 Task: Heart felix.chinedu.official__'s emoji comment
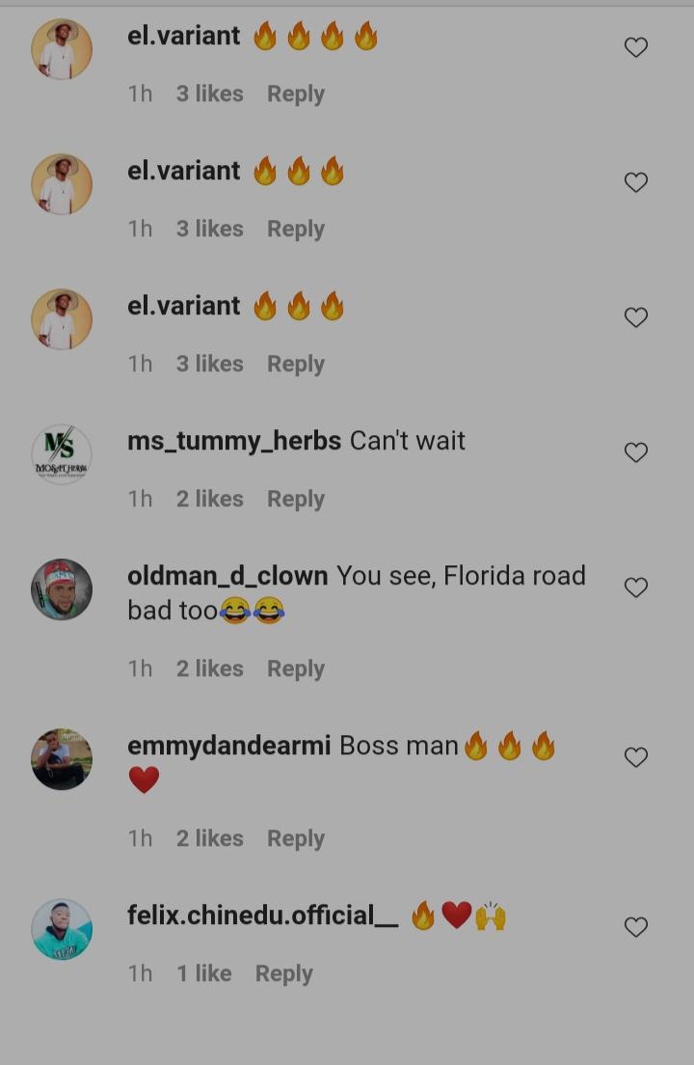(635, 926)
